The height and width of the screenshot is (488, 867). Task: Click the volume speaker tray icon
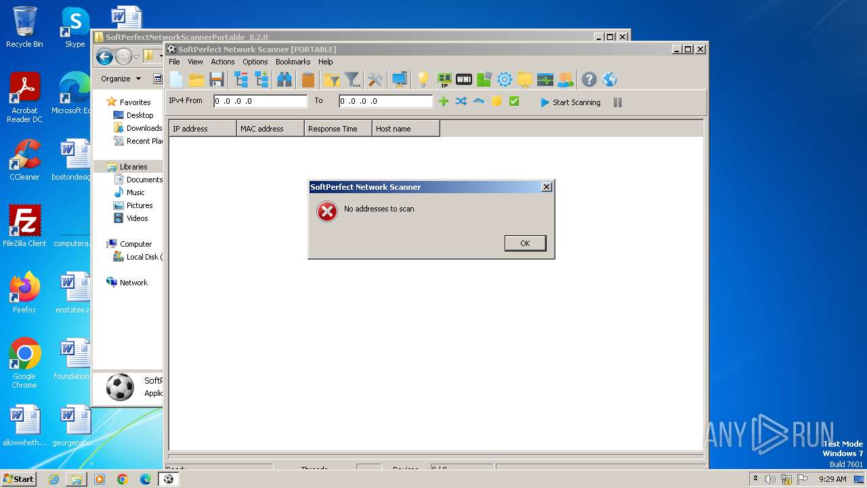770,479
